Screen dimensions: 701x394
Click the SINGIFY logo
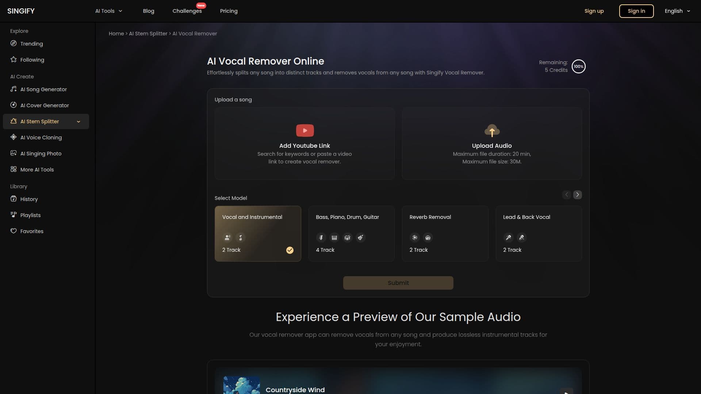[21, 11]
